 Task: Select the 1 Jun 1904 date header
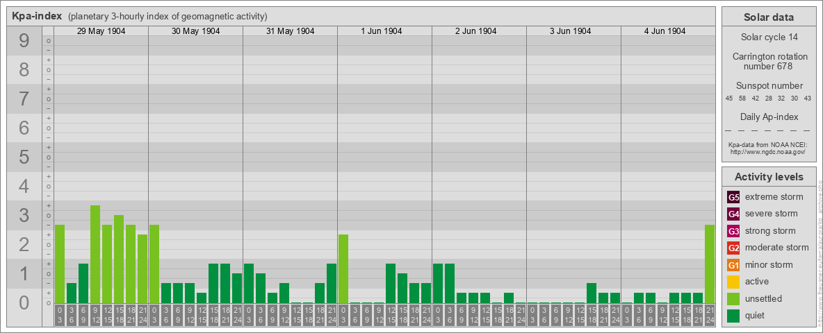382,31
